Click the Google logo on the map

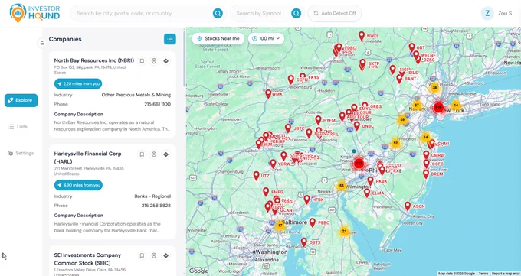pyautogui.click(x=198, y=271)
